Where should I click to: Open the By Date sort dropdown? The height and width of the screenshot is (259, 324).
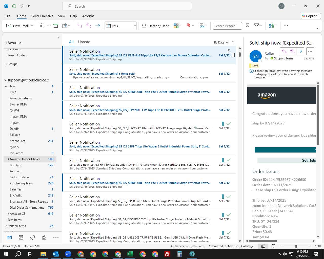(221, 42)
